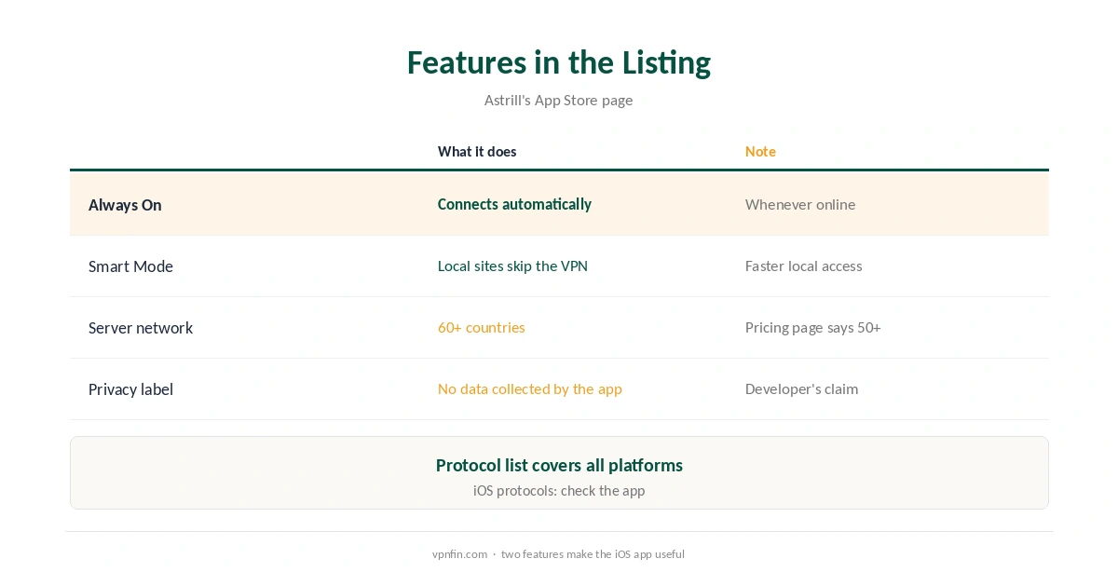This screenshot has width=1118, height=572.
Task: Click the "Whenever online" note
Action: [800, 205]
